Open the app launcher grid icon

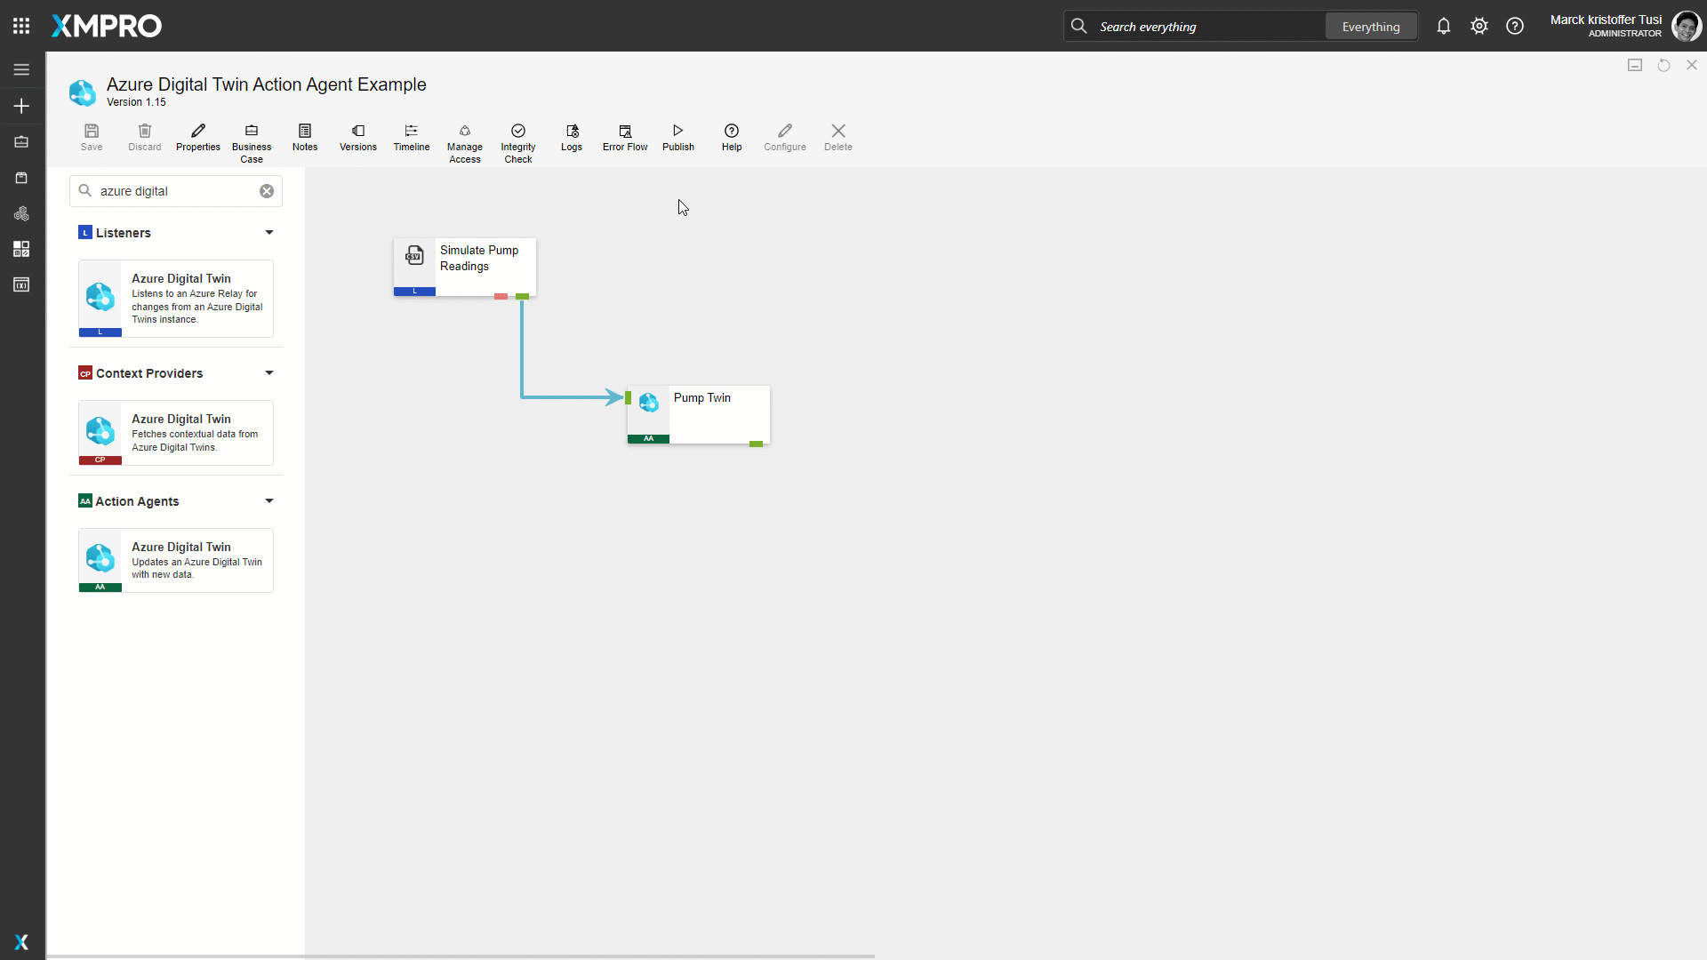pos(21,26)
